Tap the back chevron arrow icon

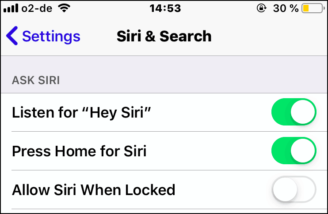tap(12, 36)
